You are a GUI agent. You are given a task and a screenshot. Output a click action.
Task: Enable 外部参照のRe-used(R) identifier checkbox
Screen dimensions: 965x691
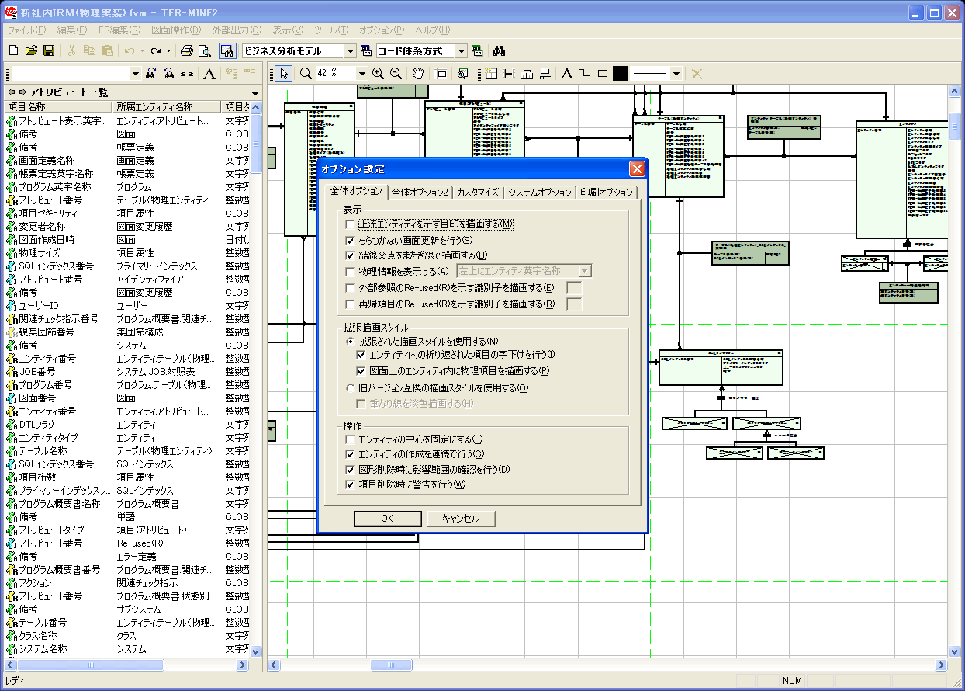[351, 288]
